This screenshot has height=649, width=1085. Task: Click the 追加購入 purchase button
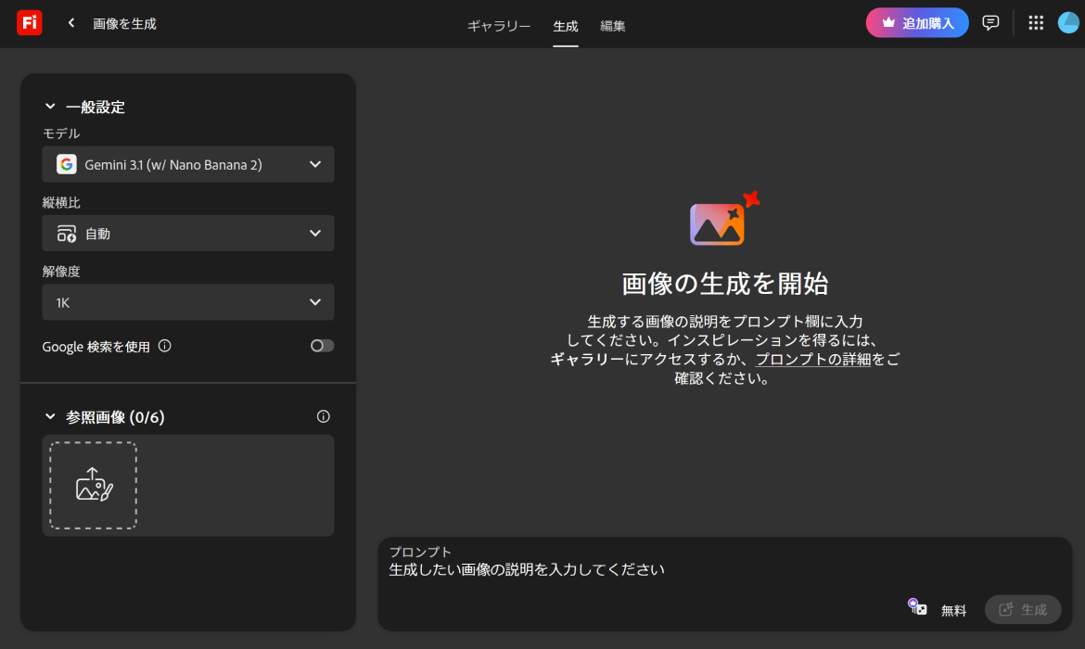coord(916,22)
